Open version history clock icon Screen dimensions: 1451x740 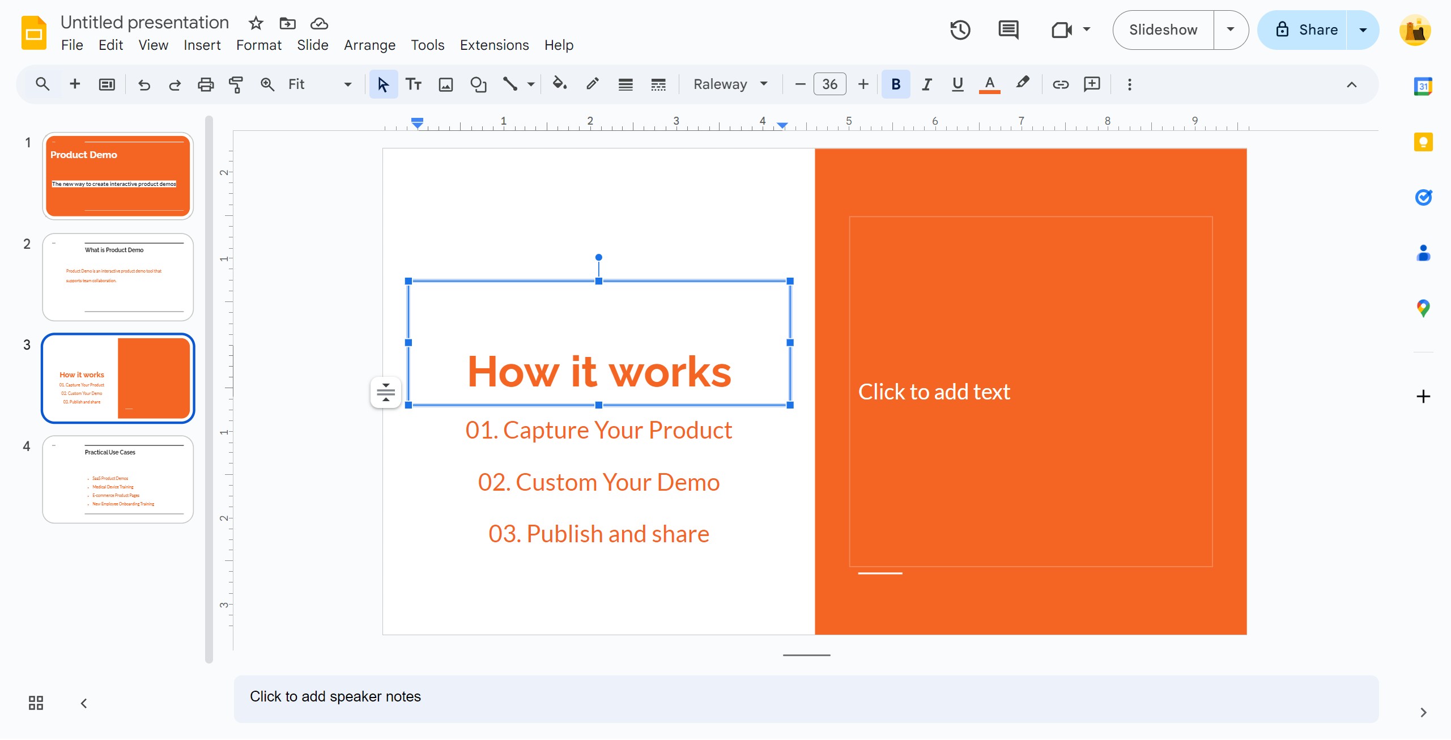(x=960, y=30)
